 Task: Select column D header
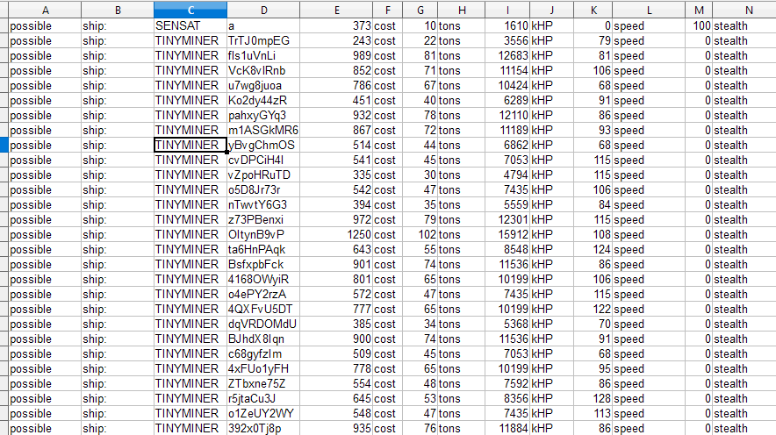[263, 10]
